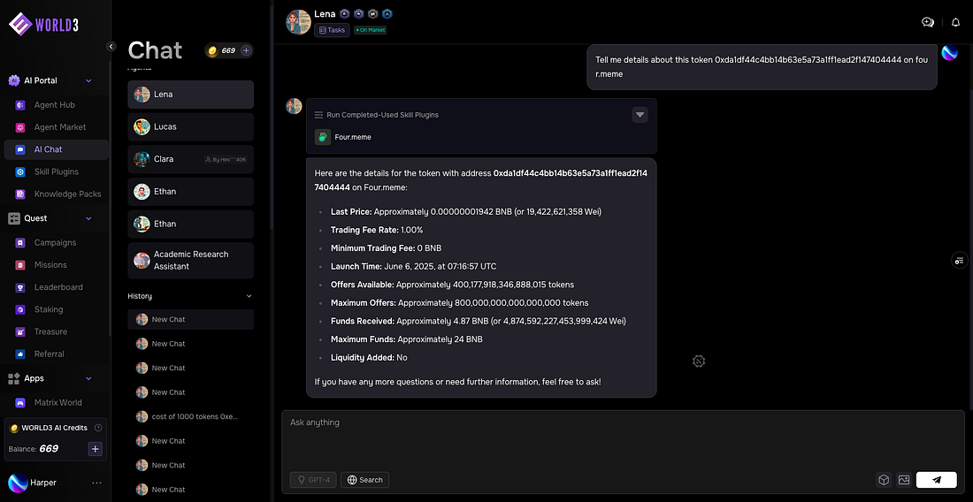
Task: Click the notification bell icon
Action: [x=955, y=22]
